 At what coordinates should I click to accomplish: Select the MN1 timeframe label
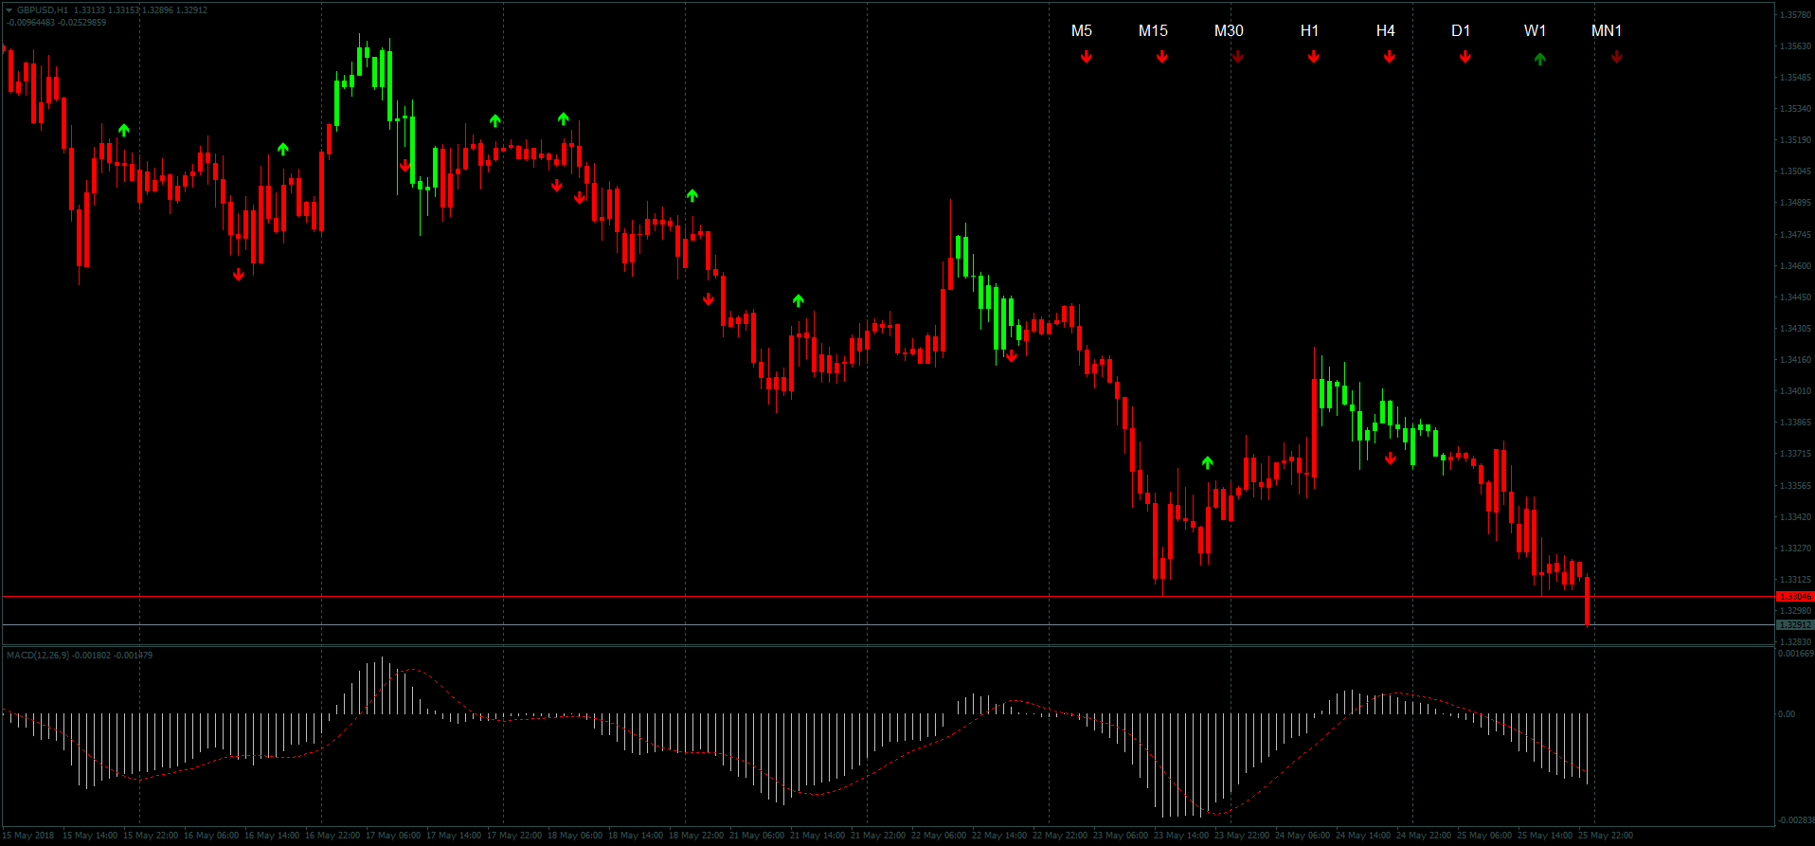[x=1607, y=31]
